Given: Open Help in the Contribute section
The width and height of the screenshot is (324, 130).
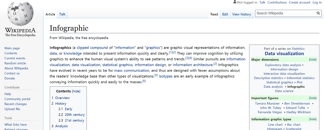Looking at the screenshot, I should (x=8, y=94).
